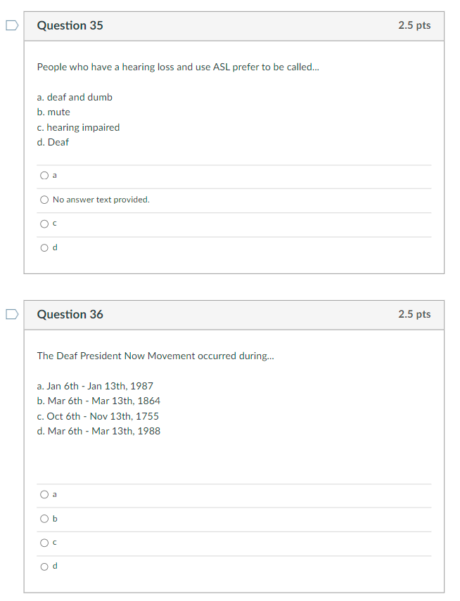The width and height of the screenshot is (460, 601).
Task: Click the 2.5 pts label on Question 35
Action: pos(414,25)
